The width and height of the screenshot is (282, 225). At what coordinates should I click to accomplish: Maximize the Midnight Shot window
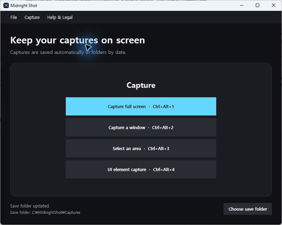pyautogui.click(x=258, y=5)
